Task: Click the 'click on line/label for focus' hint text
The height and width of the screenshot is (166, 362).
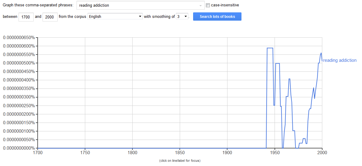Action: pos(180,161)
